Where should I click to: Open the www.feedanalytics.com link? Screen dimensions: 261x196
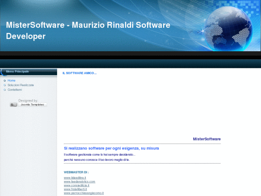click(80, 182)
